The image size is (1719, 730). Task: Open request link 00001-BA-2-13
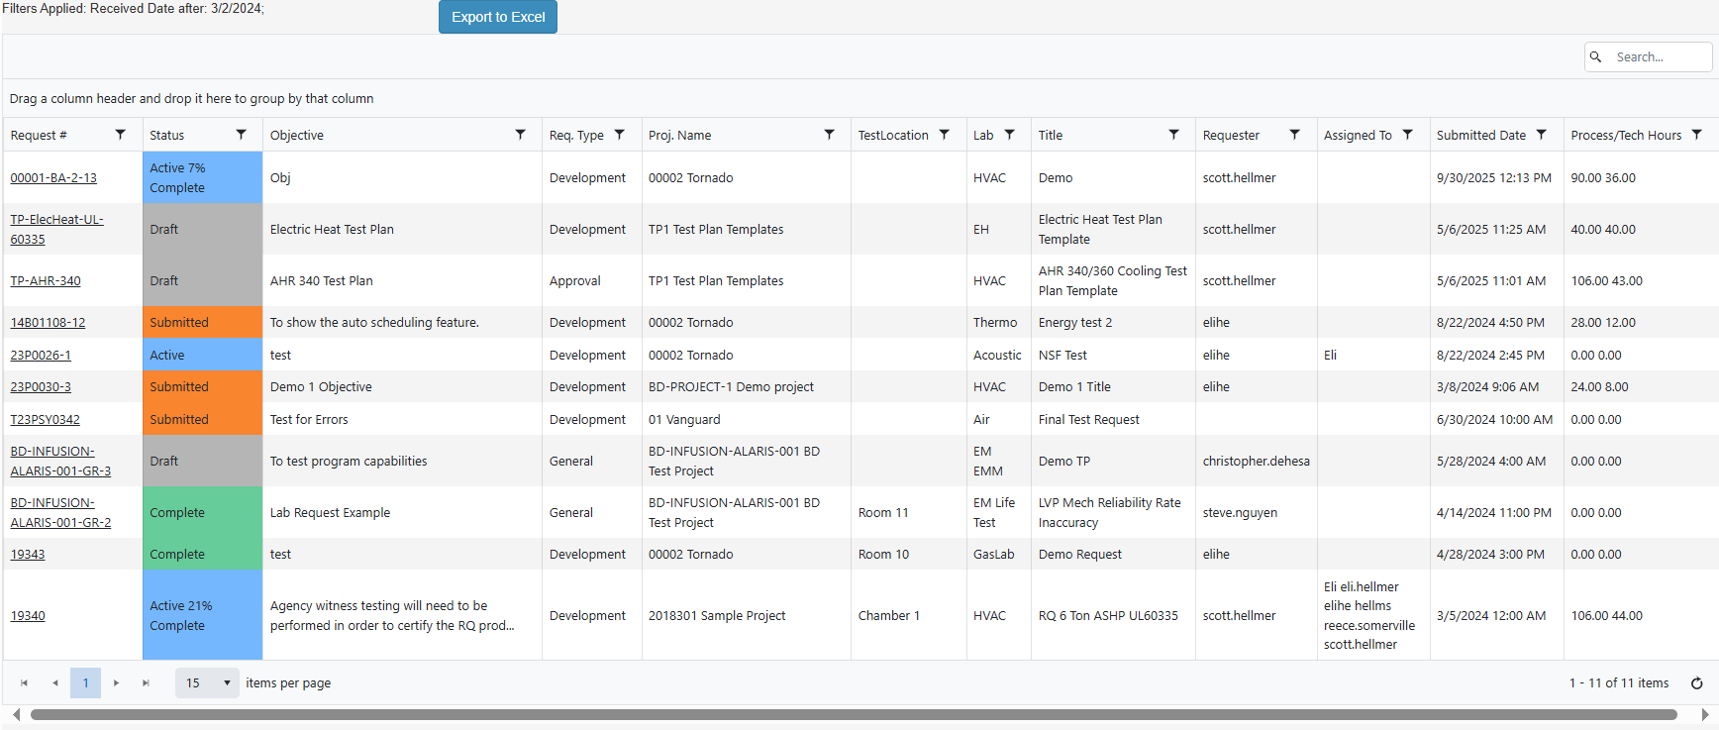(53, 178)
